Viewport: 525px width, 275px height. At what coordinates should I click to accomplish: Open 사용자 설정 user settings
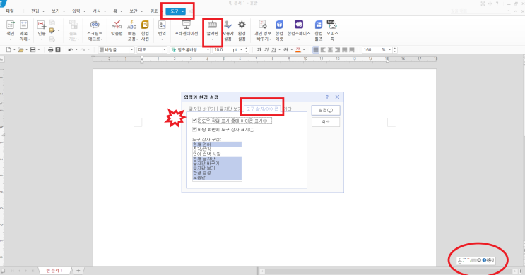click(228, 31)
